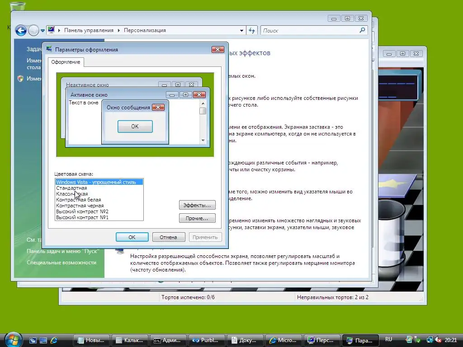The height and width of the screenshot is (347, 463).
Task: Go back in the Персонализация window
Action: coord(21,30)
